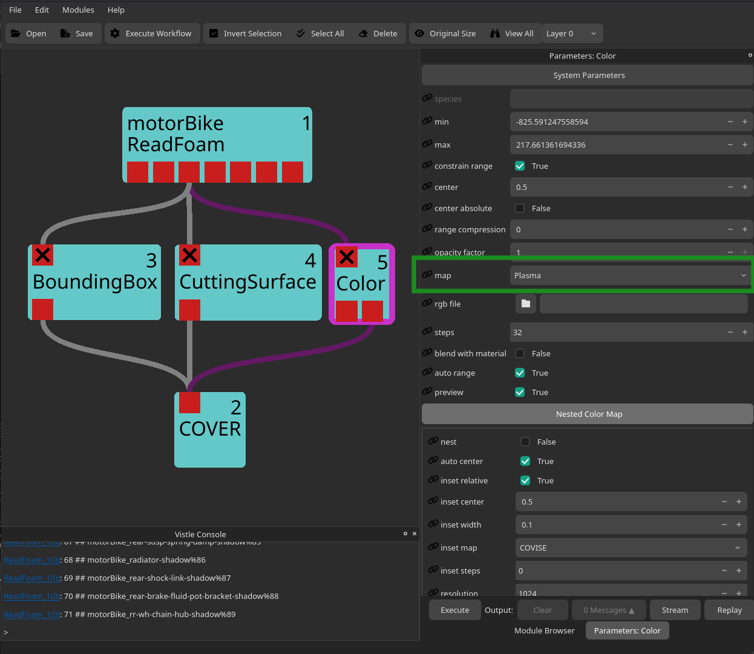
Task: Open the map dropdown showing Plasma
Action: (x=631, y=275)
